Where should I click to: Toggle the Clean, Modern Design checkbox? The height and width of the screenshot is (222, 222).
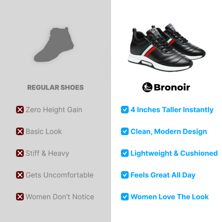click(x=125, y=131)
